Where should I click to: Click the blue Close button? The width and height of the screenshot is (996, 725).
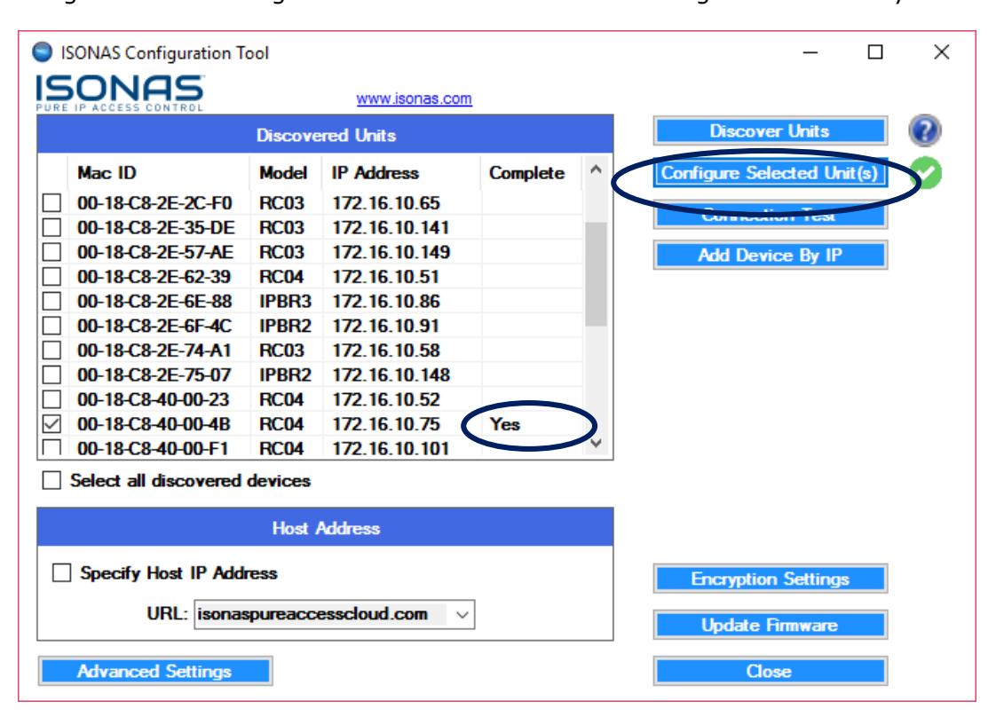point(770,671)
